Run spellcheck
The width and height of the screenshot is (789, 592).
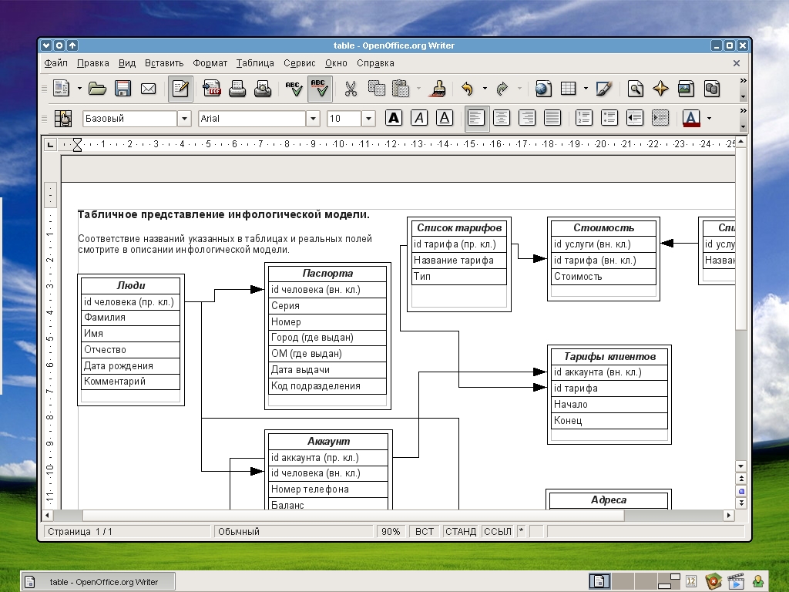294,89
